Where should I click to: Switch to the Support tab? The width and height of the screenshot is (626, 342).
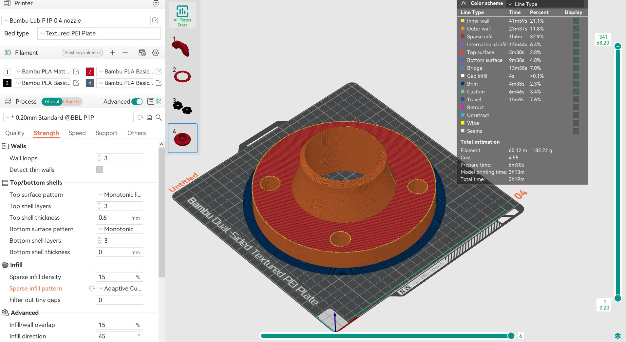[x=106, y=133]
